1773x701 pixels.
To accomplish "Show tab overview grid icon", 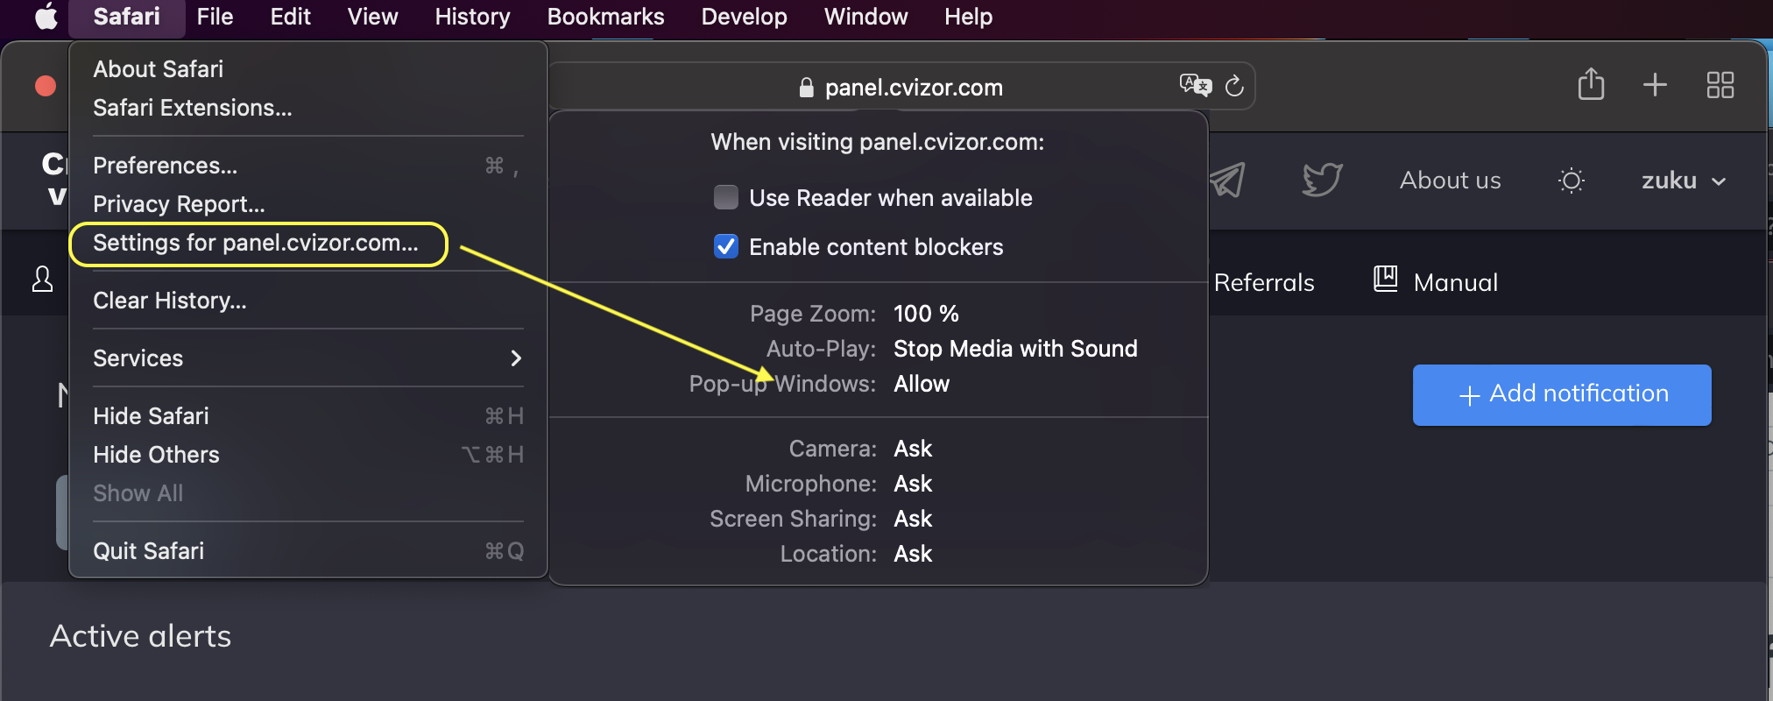I will [1720, 85].
